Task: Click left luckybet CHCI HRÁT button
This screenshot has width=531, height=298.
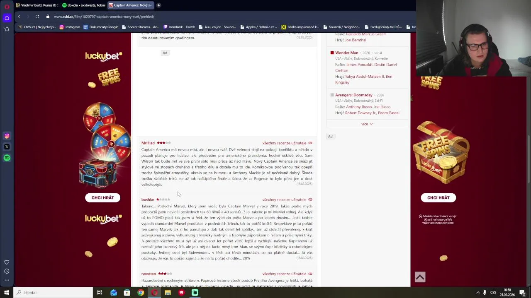Action: [102, 198]
